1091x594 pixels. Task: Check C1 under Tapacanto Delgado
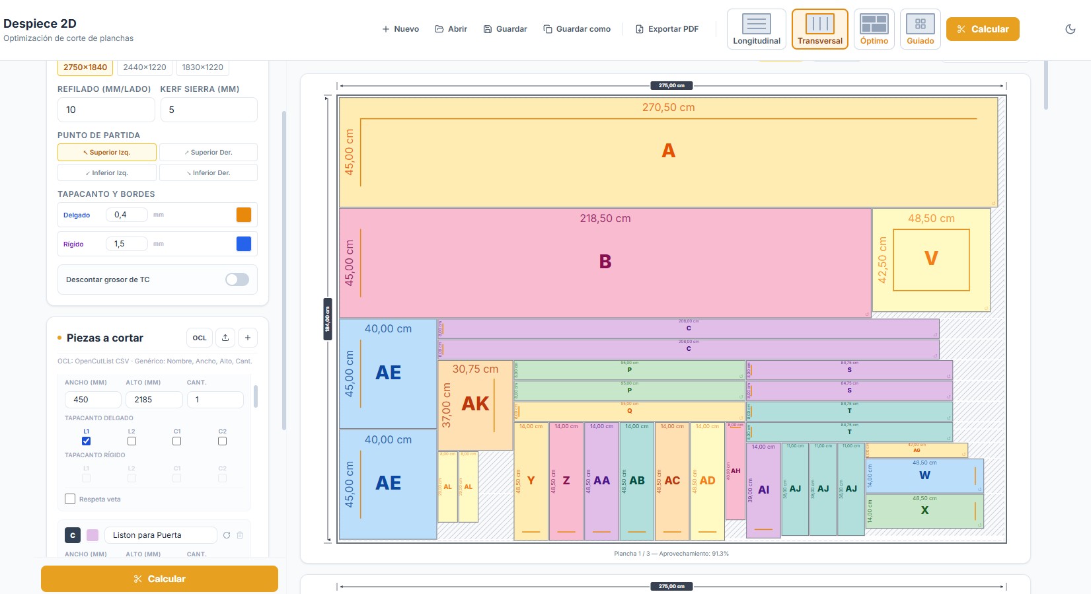[176, 441]
